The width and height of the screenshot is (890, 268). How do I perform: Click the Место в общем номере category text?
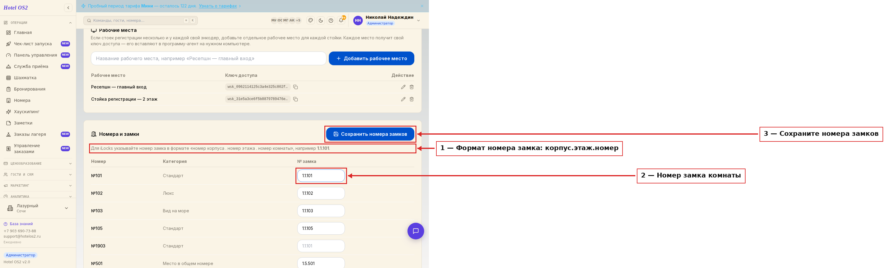188,264
